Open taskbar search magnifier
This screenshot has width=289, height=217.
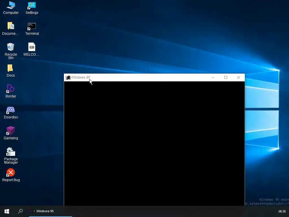pyautogui.click(x=20, y=211)
